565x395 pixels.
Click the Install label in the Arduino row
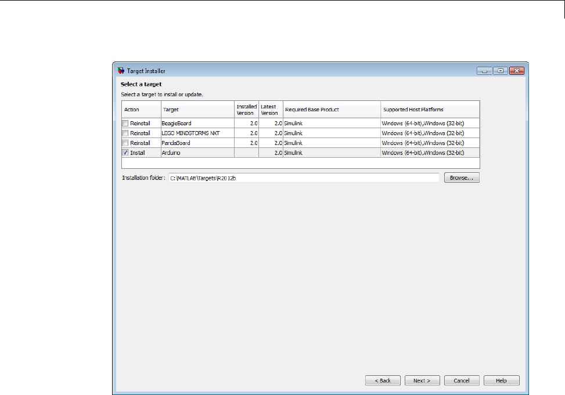pos(137,153)
